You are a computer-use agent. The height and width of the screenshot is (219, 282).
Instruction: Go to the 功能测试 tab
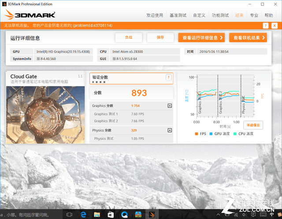coord(219,15)
